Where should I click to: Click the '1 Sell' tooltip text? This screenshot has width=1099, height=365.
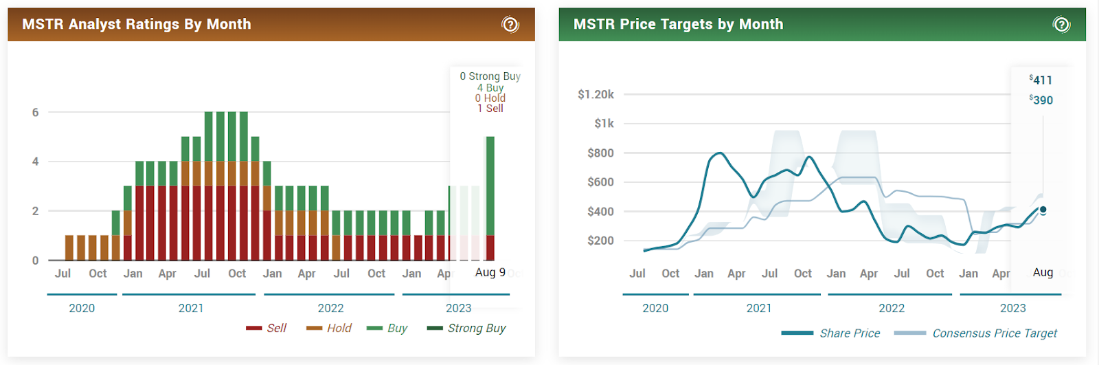click(490, 109)
